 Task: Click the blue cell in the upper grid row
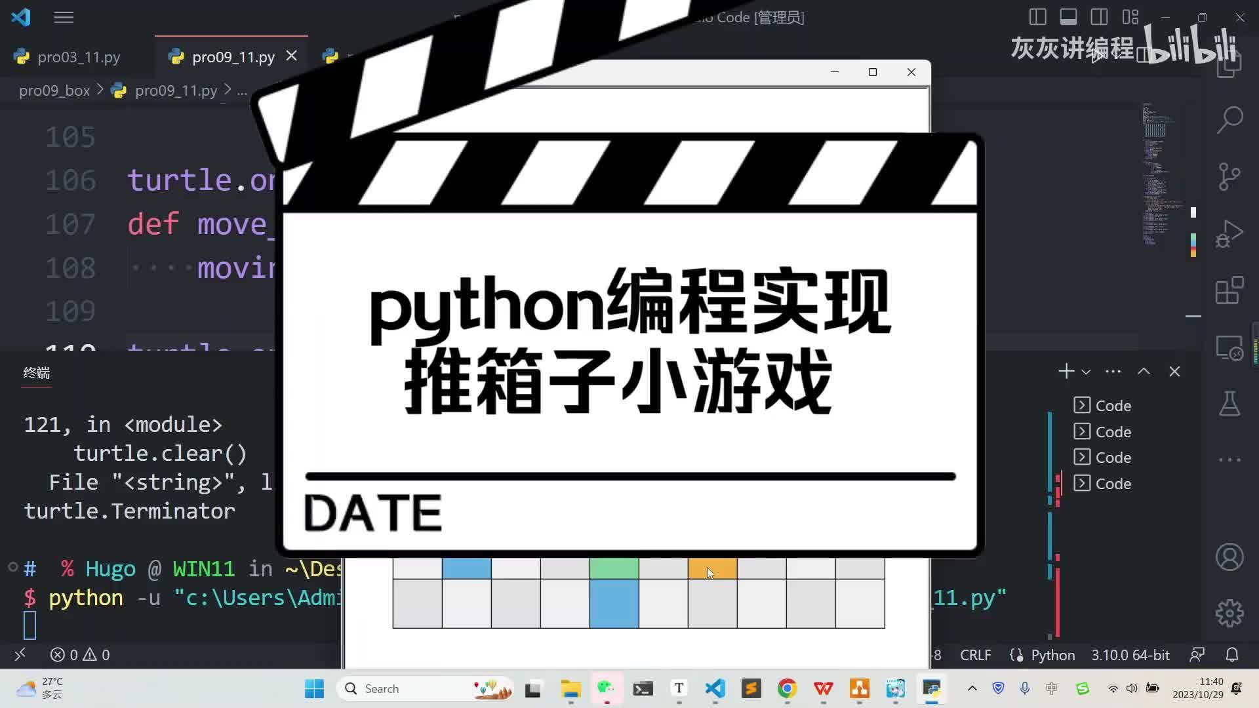466,568
